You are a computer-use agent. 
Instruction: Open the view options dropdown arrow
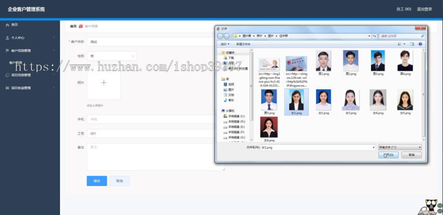(404, 44)
